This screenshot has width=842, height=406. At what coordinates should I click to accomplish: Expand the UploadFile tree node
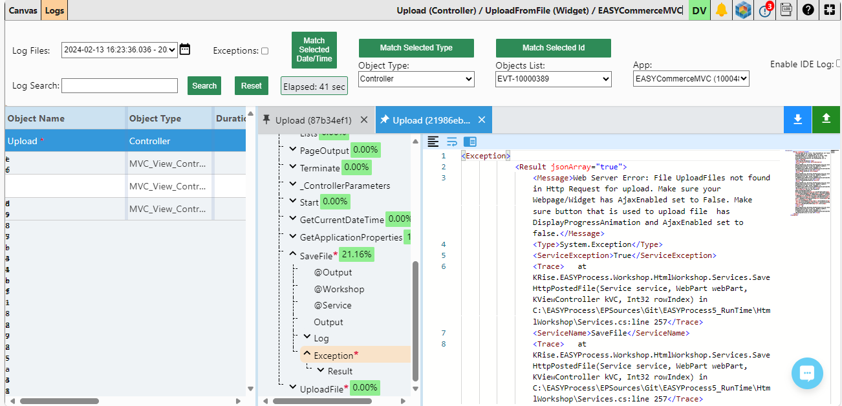[x=292, y=387]
